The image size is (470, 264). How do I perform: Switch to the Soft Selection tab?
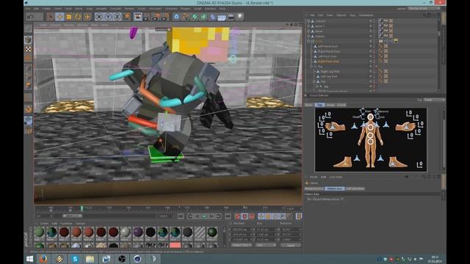click(x=355, y=189)
